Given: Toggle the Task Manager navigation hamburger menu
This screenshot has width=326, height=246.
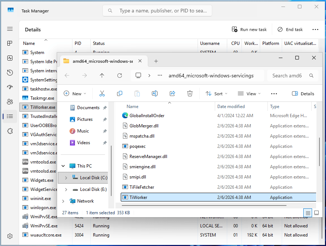Looking at the screenshot, I should click(10, 29).
